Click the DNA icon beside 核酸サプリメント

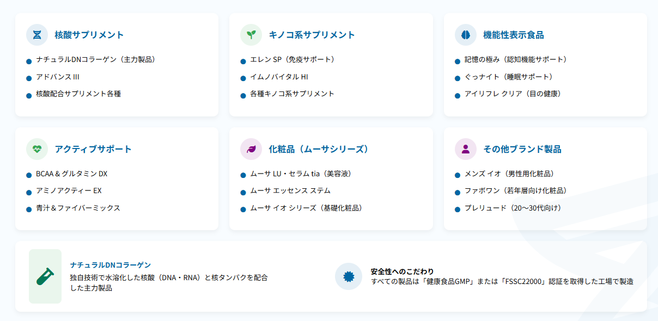pyautogui.click(x=37, y=35)
